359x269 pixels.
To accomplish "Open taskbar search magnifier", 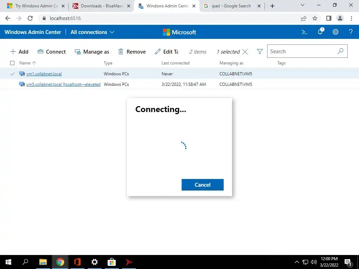I will 25,262.
